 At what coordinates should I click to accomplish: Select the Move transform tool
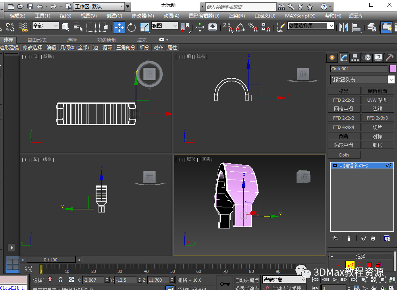[119, 27]
